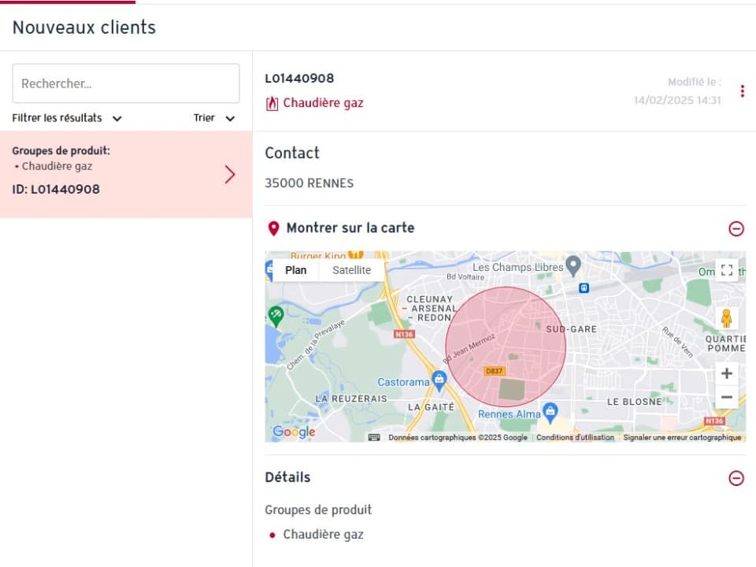756x567 pixels.
Task: Select the Plan map tab
Action: pyautogui.click(x=295, y=270)
